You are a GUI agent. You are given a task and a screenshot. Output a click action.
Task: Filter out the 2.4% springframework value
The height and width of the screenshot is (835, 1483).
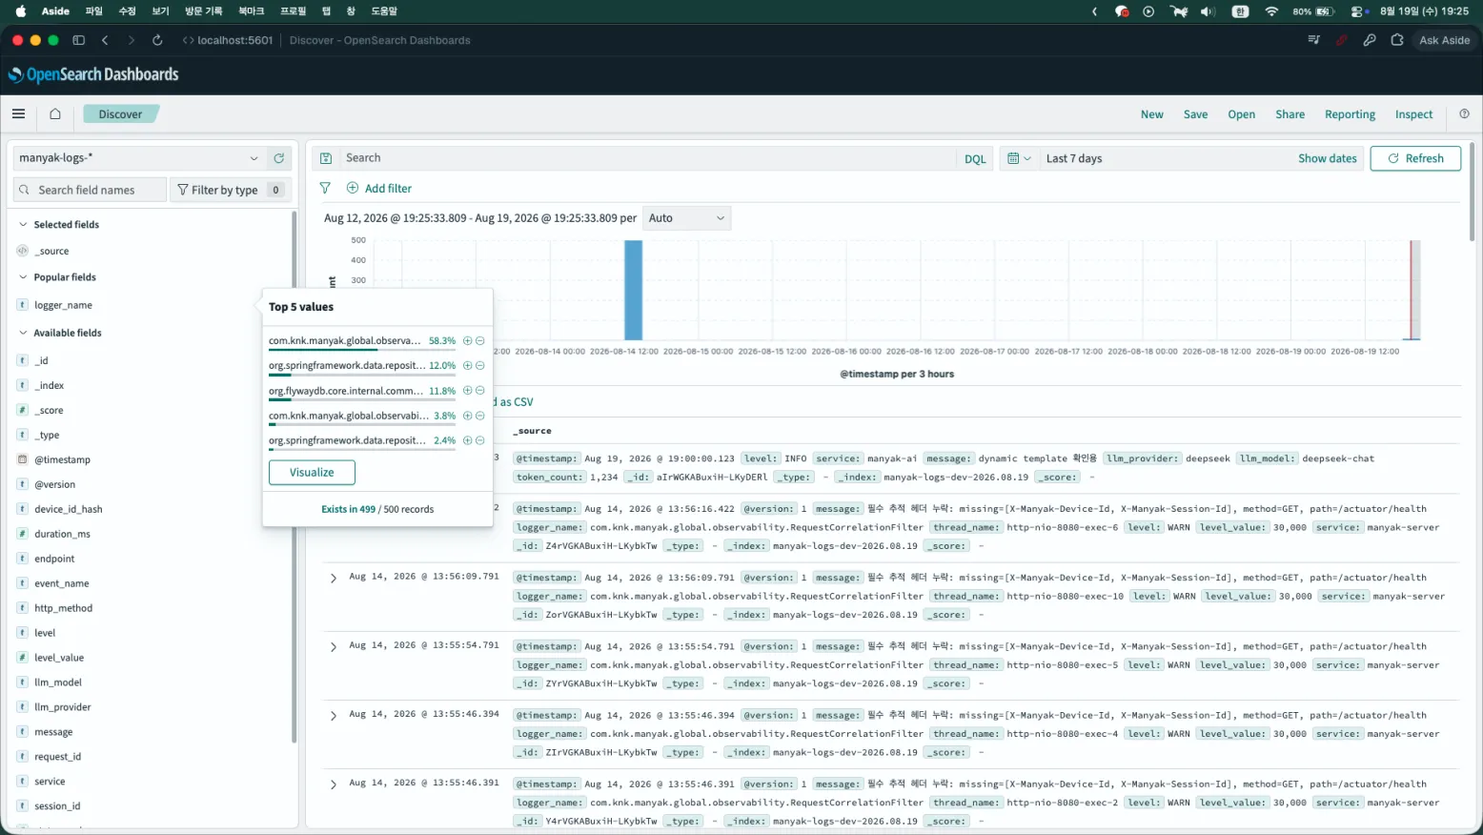[480, 440]
